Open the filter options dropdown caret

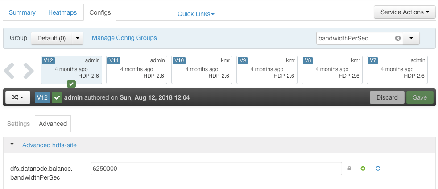pyautogui.click(x=411, y=38)
